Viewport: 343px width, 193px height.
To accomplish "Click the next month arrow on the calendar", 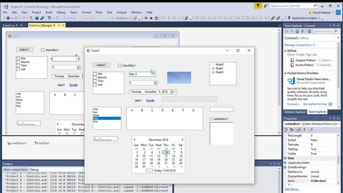I will [x=182, y=139].
